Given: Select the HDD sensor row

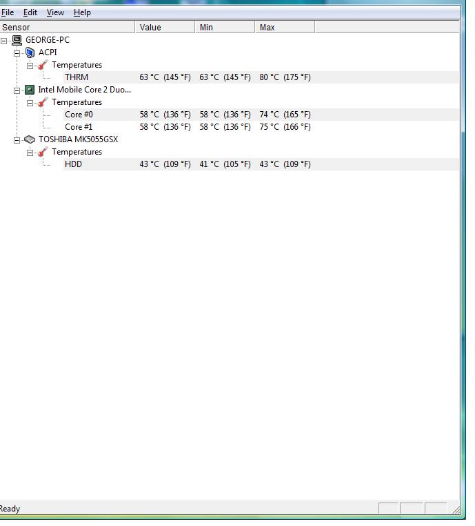Looking at the screenshot, I should pyautogui.click(x=261, y=164).
